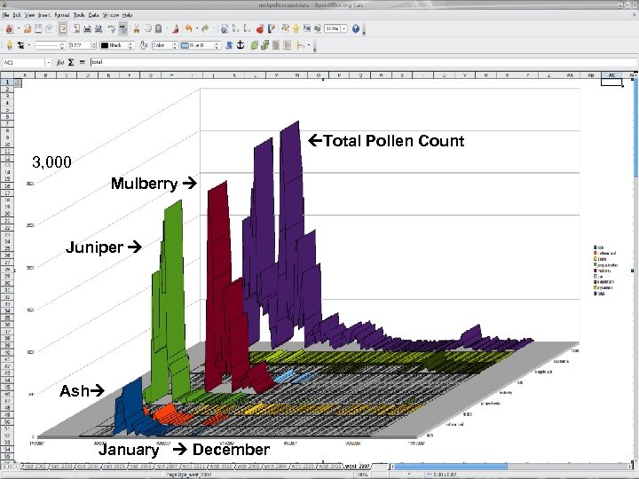639x479 pixels.
Task: Switch to the west 2001 sheet tab
Action: point(193,466)
